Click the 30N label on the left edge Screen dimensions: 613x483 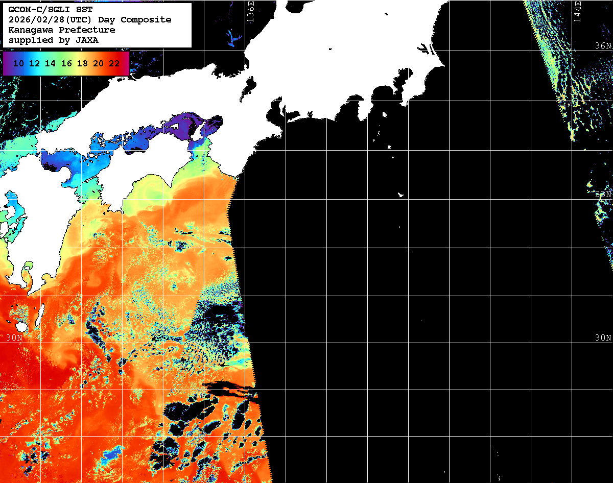coord(14,337)
